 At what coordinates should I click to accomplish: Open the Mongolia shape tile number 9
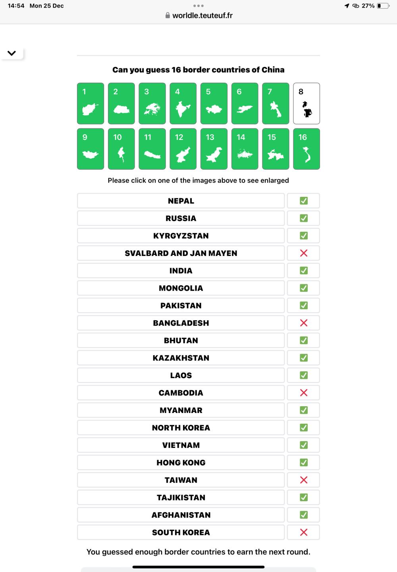coord(91,149)
